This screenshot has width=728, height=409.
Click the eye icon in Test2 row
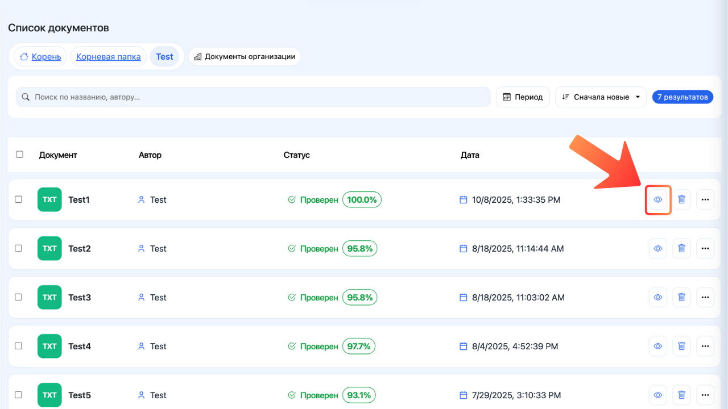(x=657, y=249)
